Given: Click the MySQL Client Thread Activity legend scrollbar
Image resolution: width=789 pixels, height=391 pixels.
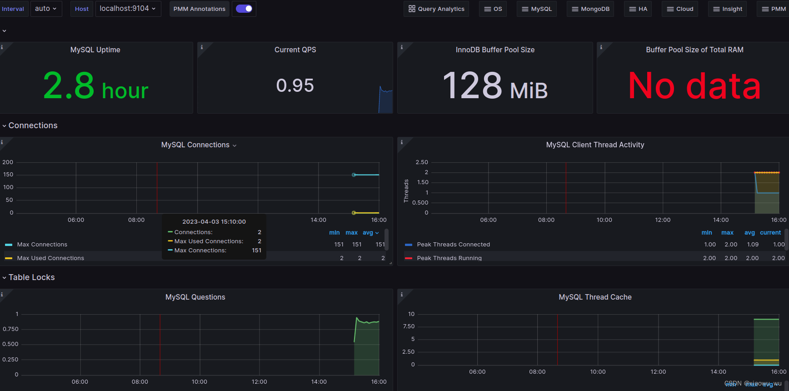Looking at the screenshot, I should coord(787,239).
